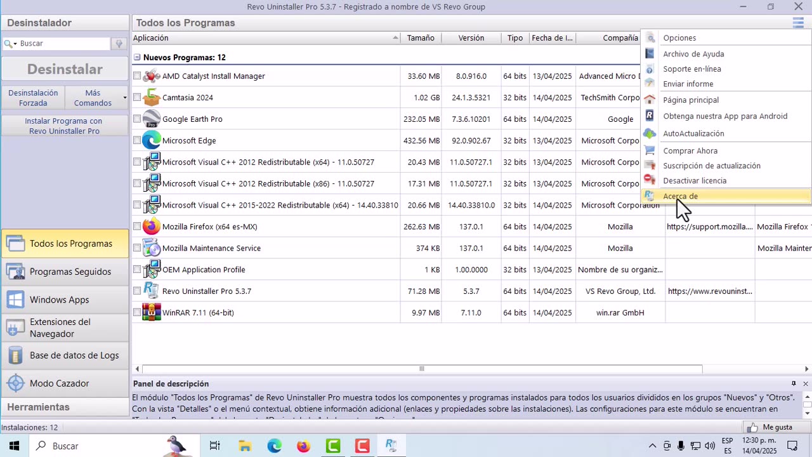Sort by the Aplicación column header

pyautogui.click(x=266, y=38)
